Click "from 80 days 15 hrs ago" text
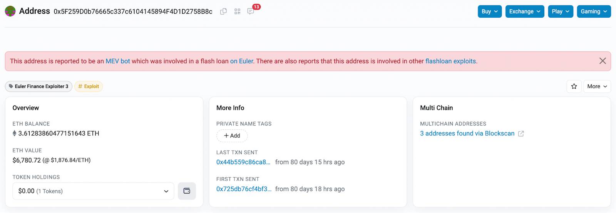This screenshot has height=213, width=616. click(310, 162)
